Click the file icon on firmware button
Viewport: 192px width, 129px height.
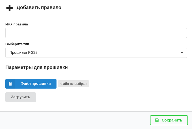point(10,84)
